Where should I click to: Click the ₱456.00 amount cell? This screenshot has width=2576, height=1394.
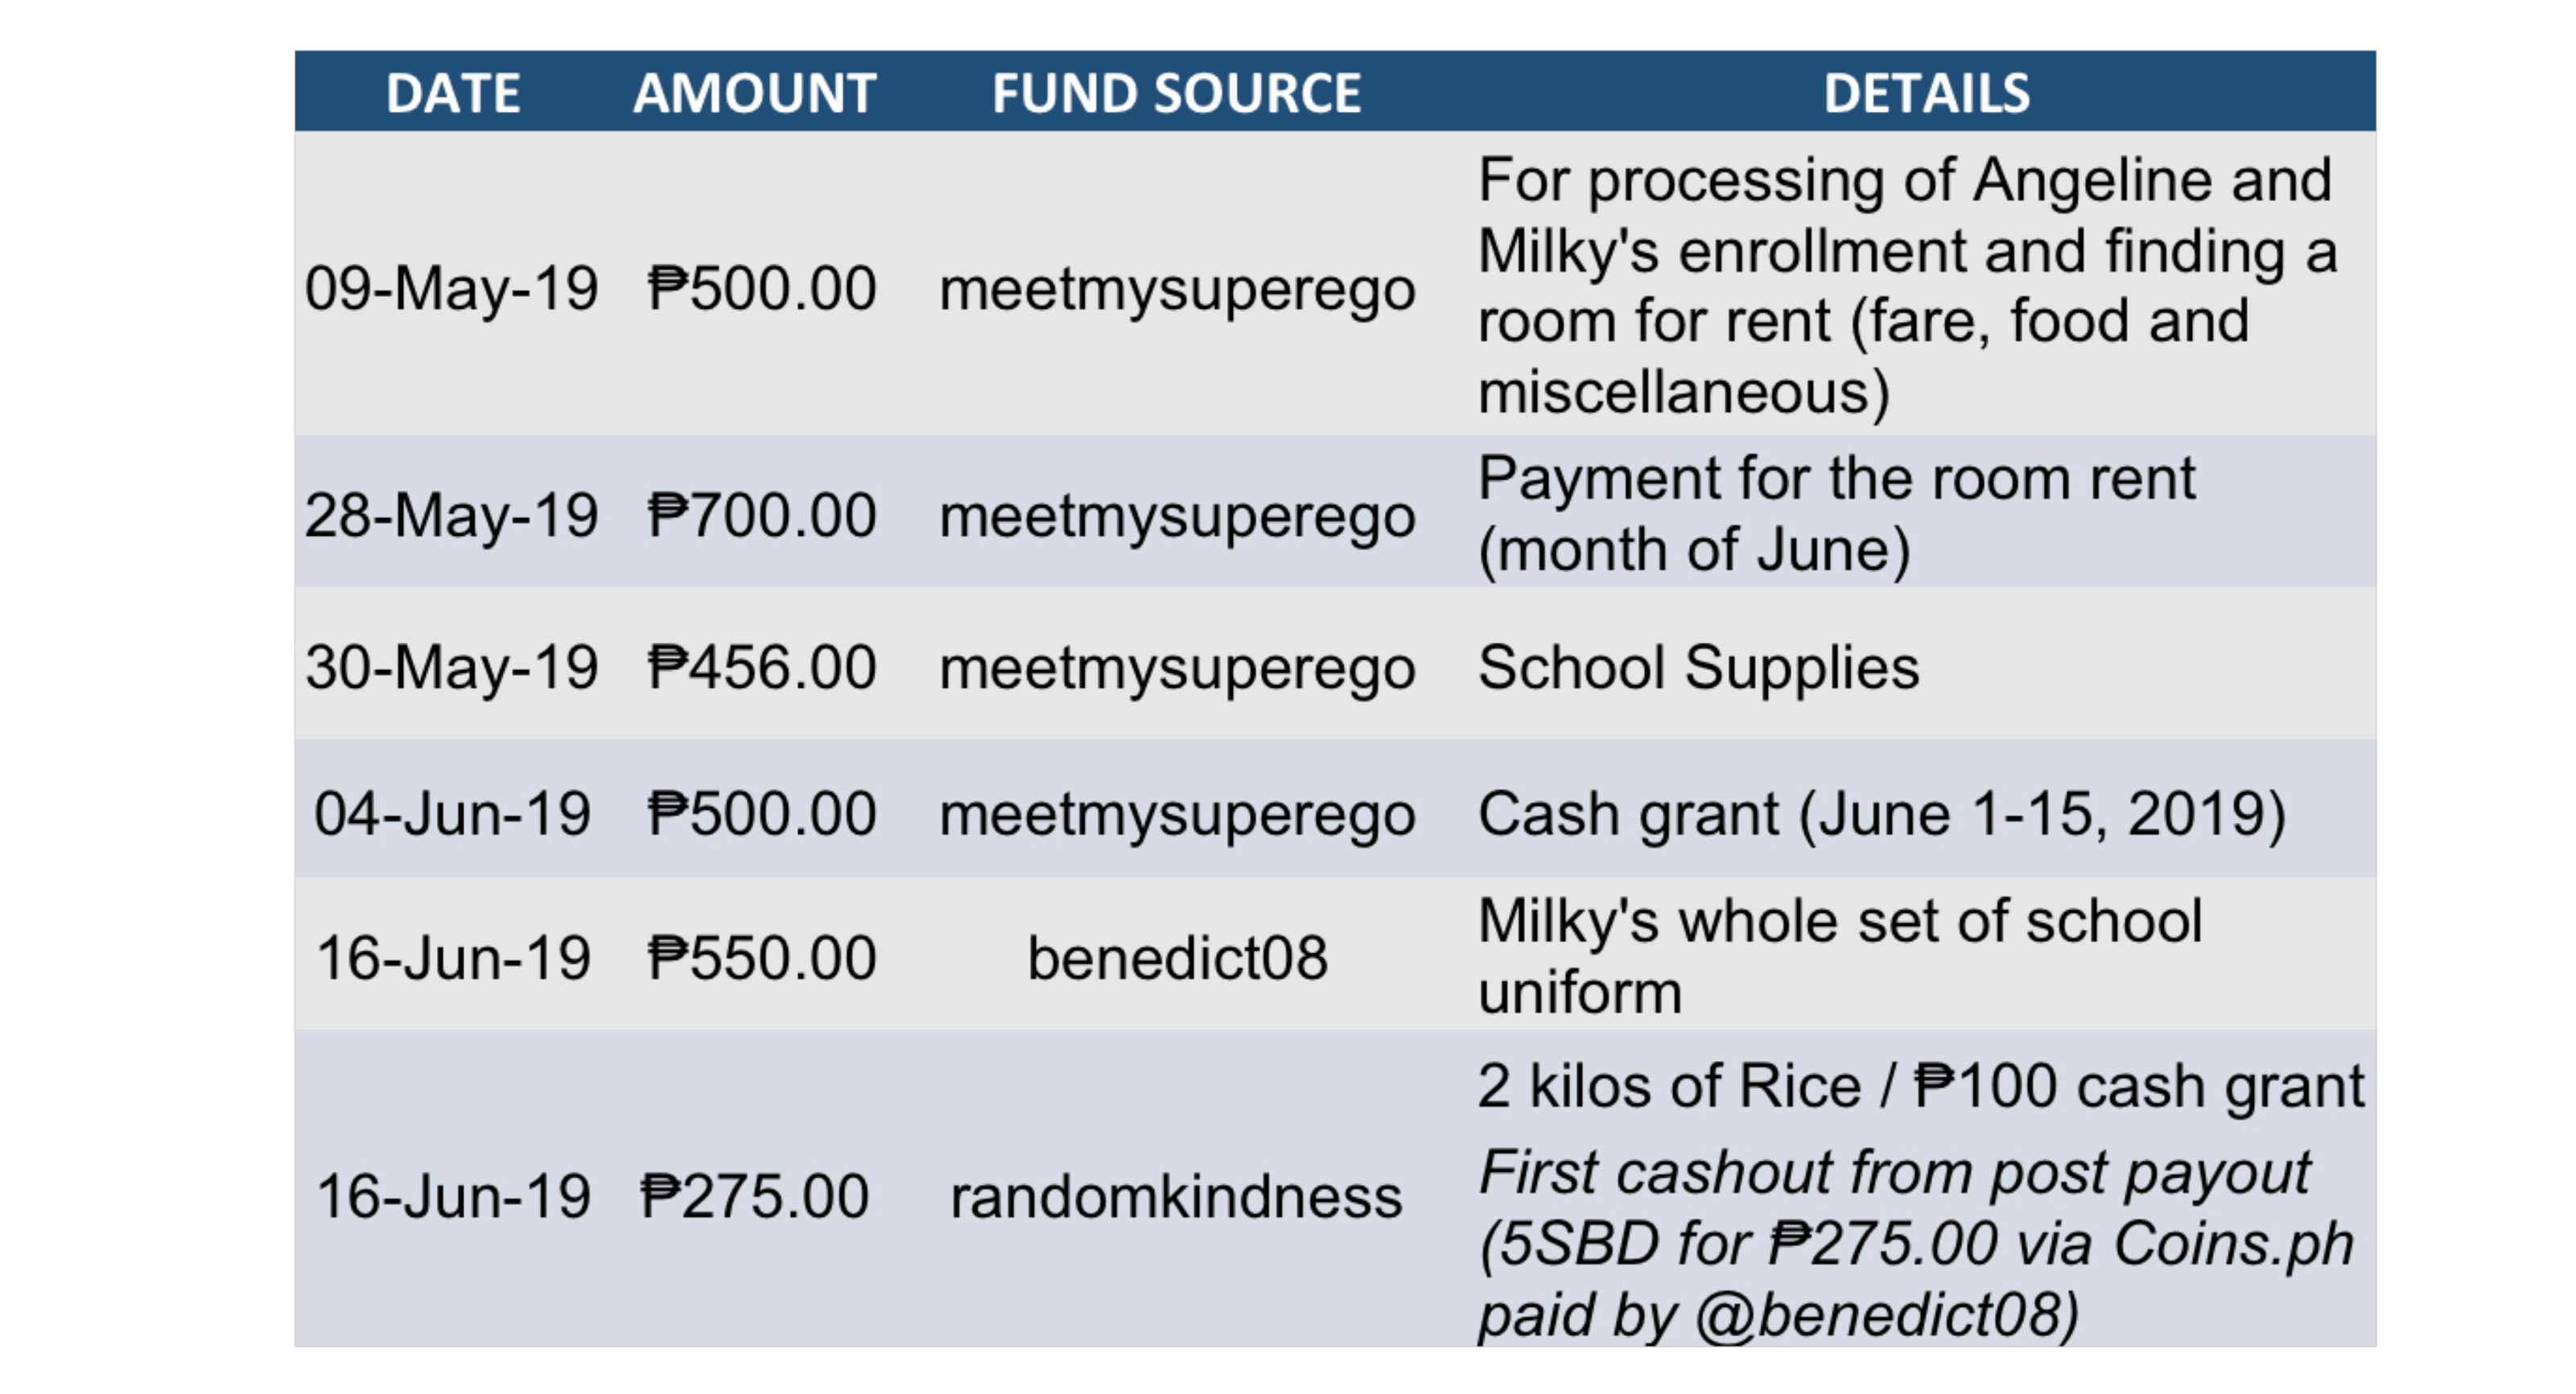click(761, 667)
